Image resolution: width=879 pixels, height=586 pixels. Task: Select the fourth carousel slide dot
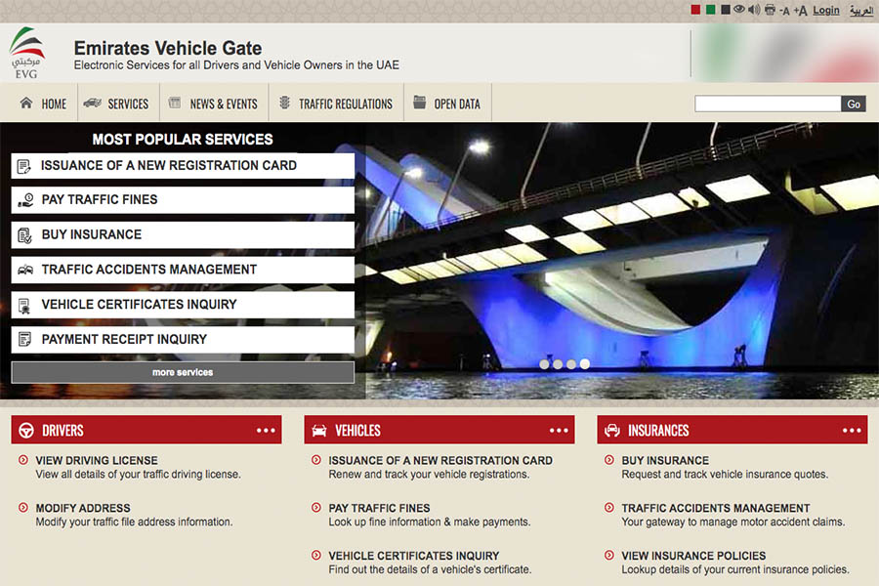585,364
